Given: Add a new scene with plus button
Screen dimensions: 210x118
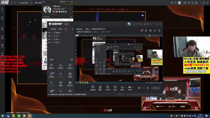Looking at the screenshot, I should coord(73,29).
